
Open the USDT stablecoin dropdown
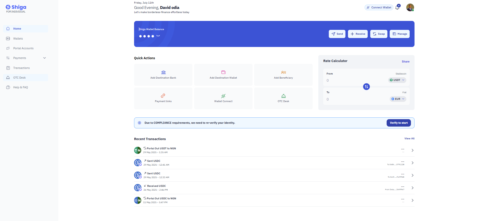tap(397, 80)
